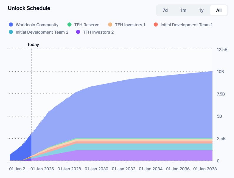Choose the 1y time range tab
The height and width of the screenshot is (178, 234).
[x=201, y=10]
